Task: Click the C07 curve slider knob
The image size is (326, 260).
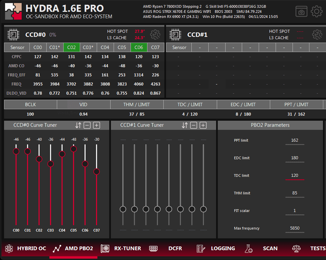Action: point(96,172)
